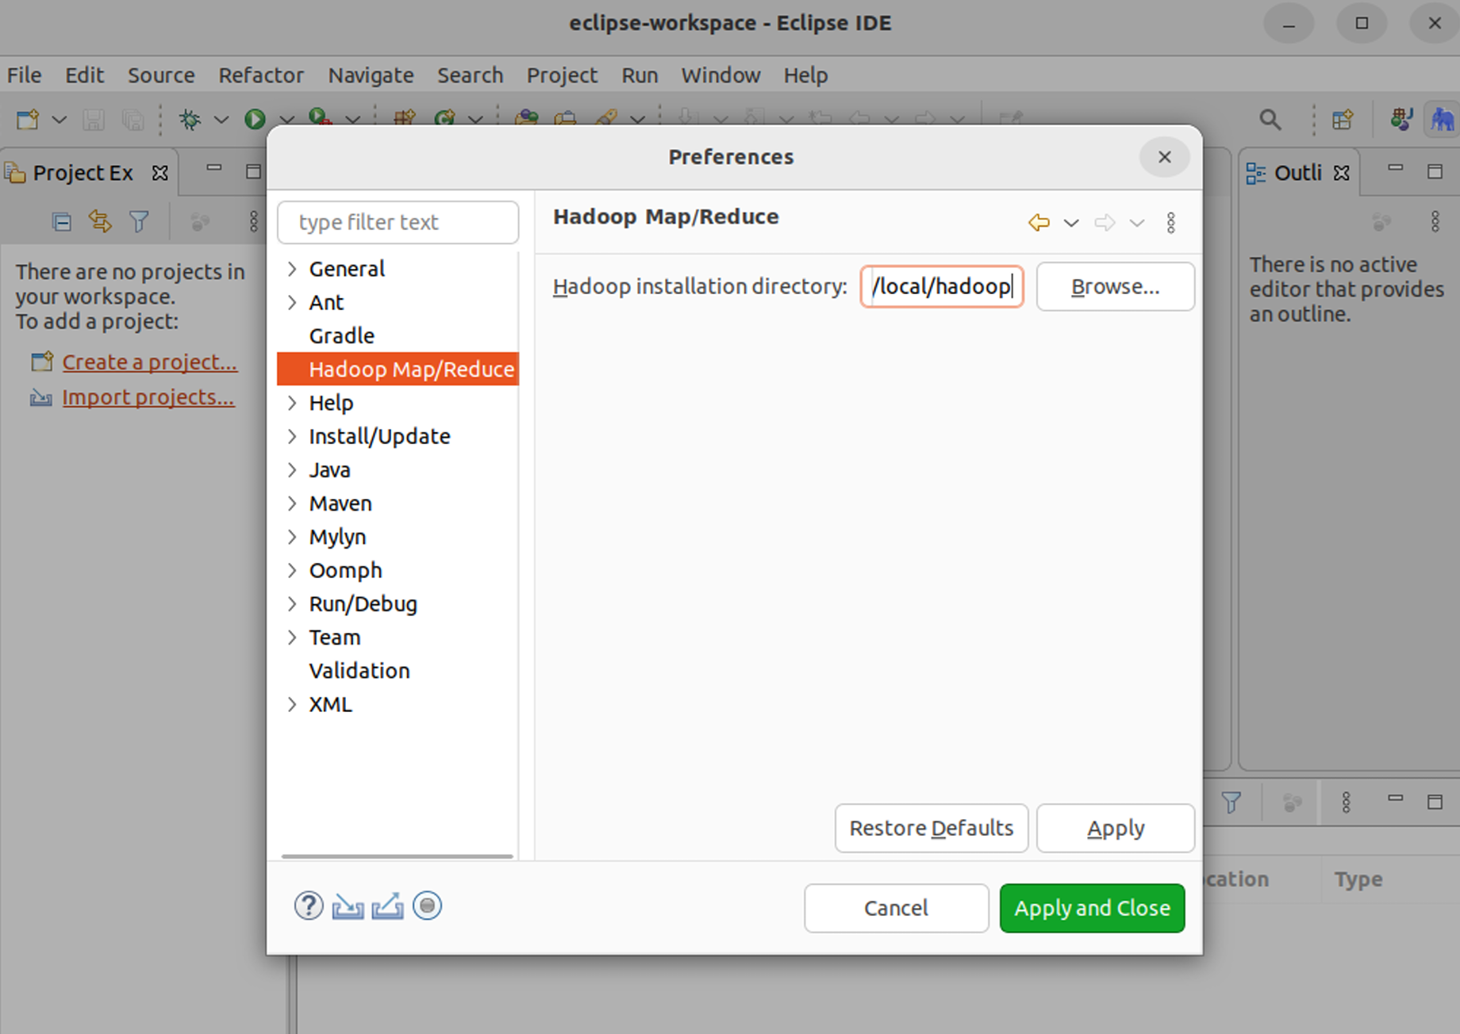Click Link with Editor in Project Explorer
1460x1034 pixels.
click(100, 221)
